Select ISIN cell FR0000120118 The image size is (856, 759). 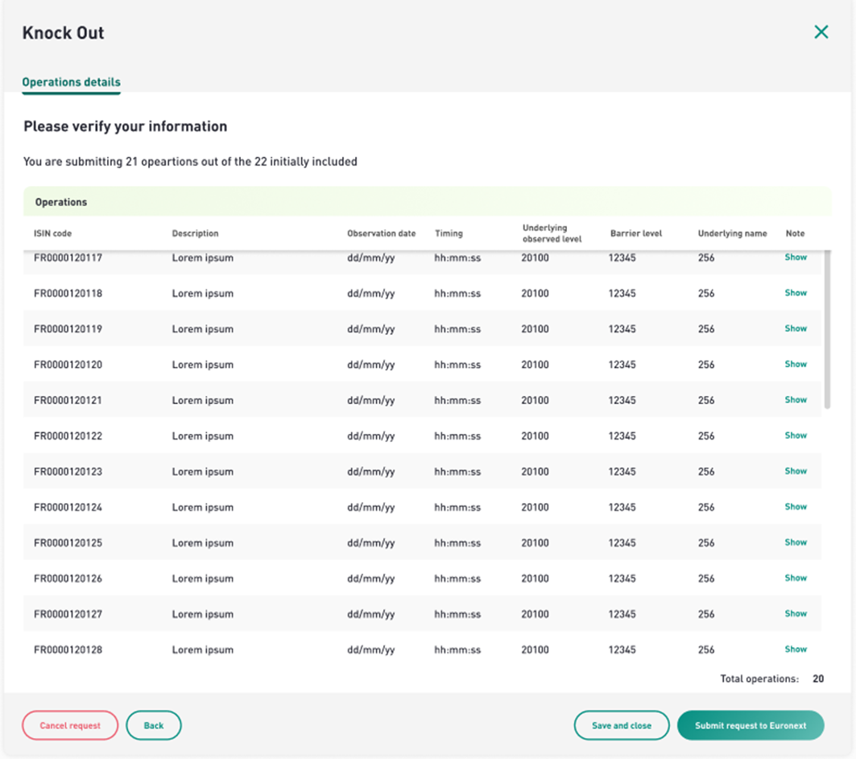coord(68,294)
